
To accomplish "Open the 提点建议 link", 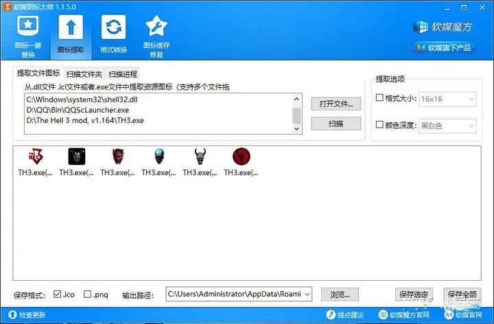I will point(345,314).
